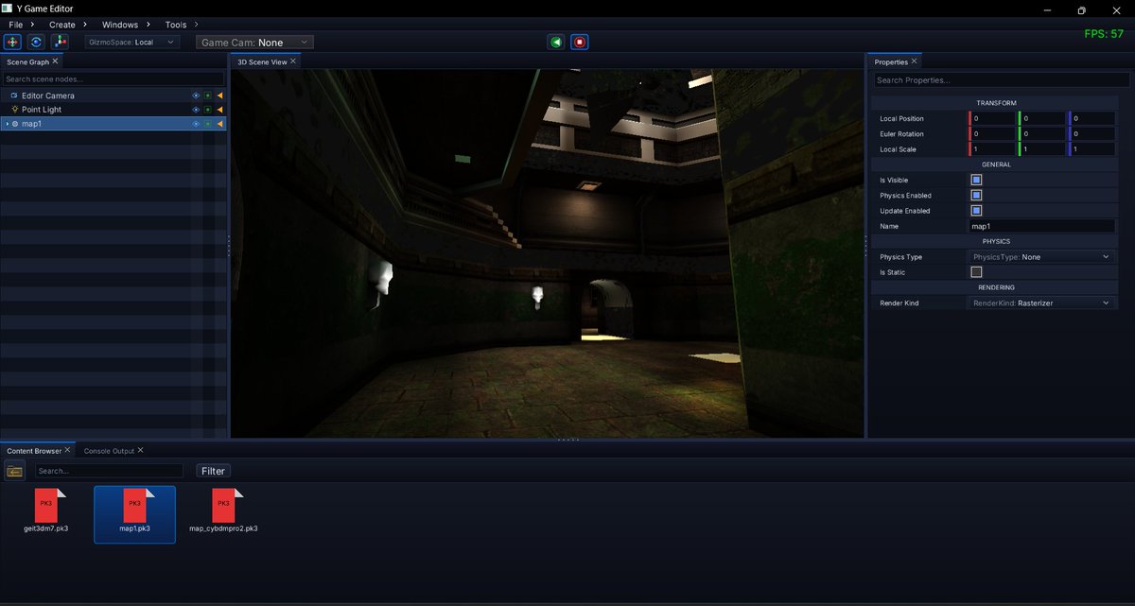Click the green play button
The image size is (1135, 606).
(556, 42)
